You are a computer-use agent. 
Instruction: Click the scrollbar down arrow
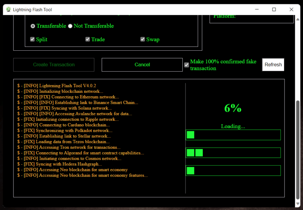coord(297,203)
